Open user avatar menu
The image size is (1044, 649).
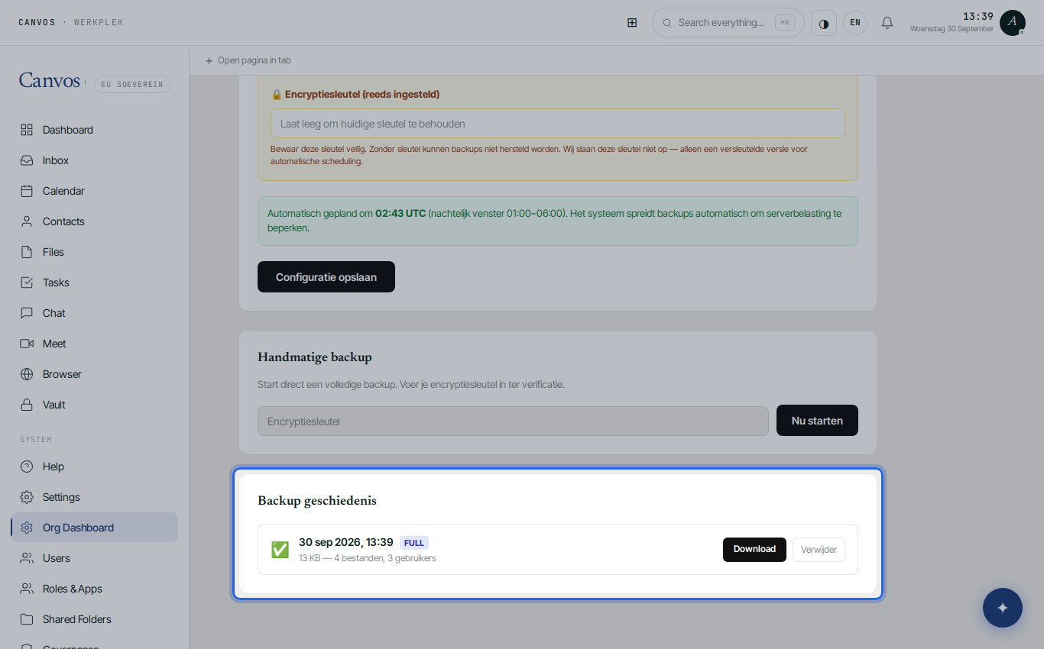[x=1013, y=23]
